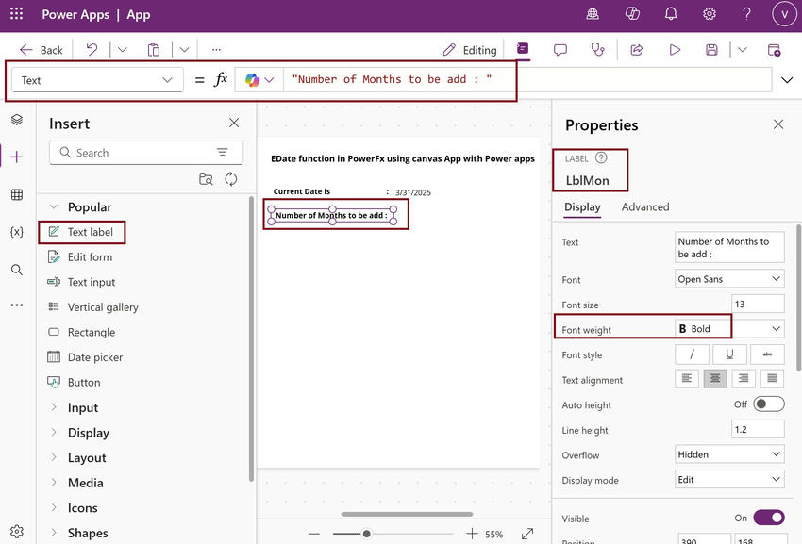This screenshot has width=802, height=544.
Task: Open notifications bell icon
Action: point(671,14)
